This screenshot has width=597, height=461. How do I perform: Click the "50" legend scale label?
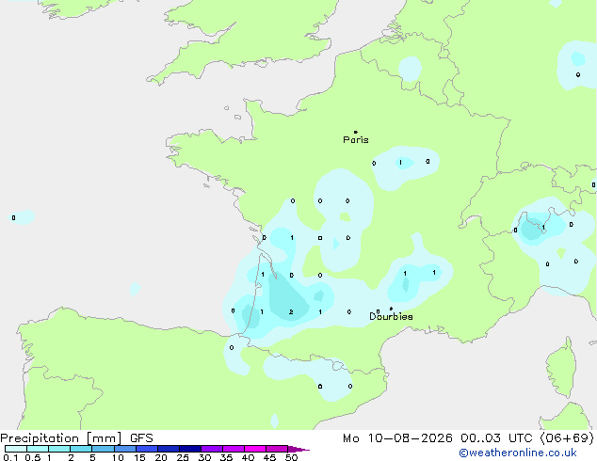(291, 457)
